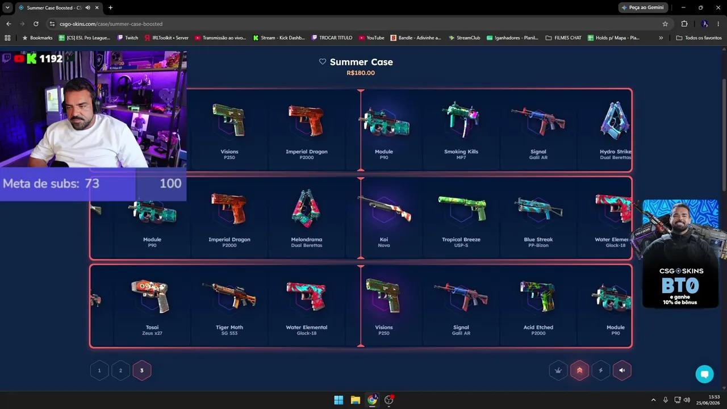Open the StreamClub bookmark
This screenshot has height=409, width=727.
[x=465, y=37]
